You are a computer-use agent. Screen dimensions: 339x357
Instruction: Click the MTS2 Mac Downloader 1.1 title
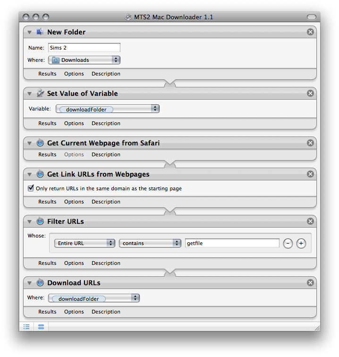(x=173, y=17)
